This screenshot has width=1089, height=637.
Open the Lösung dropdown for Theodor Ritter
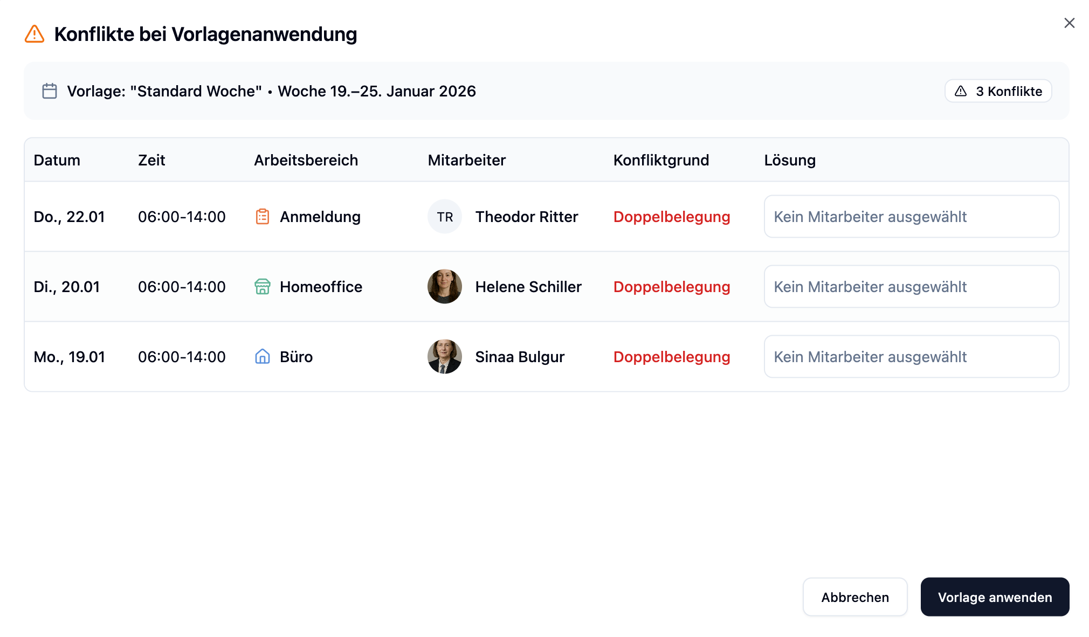(911, 217)
